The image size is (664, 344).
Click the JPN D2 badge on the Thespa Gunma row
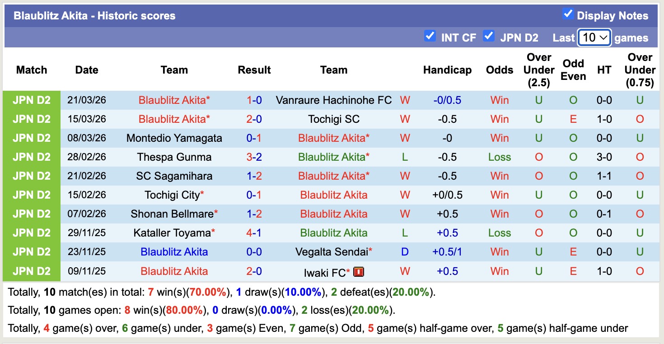coord(32,157)
